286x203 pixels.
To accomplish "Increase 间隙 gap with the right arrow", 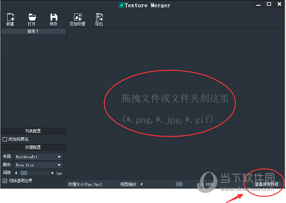I will coord(52,173).
